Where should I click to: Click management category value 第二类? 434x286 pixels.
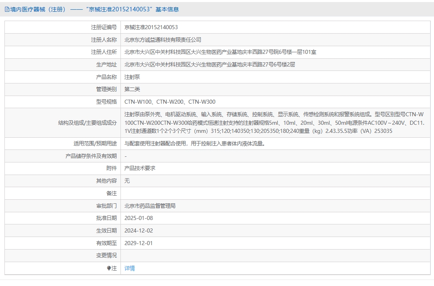point(132,89)
